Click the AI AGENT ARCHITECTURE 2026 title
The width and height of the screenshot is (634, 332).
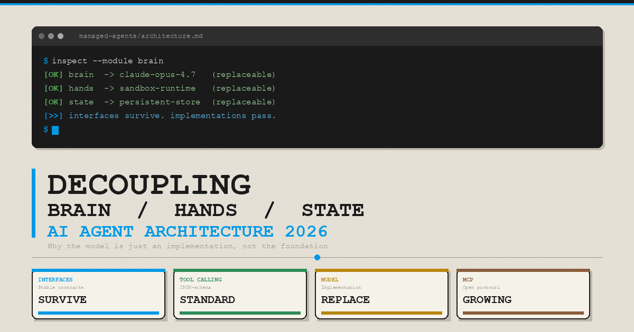pos(188,231)
